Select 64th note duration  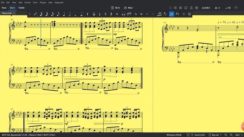(41, 14)
